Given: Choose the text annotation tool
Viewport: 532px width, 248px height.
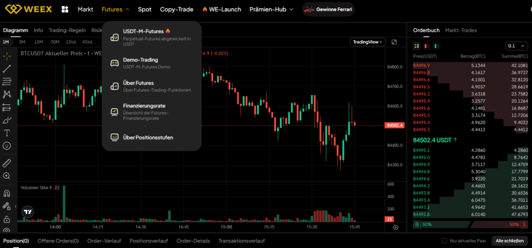Looking at the screenshot, I should pos(7,133).
